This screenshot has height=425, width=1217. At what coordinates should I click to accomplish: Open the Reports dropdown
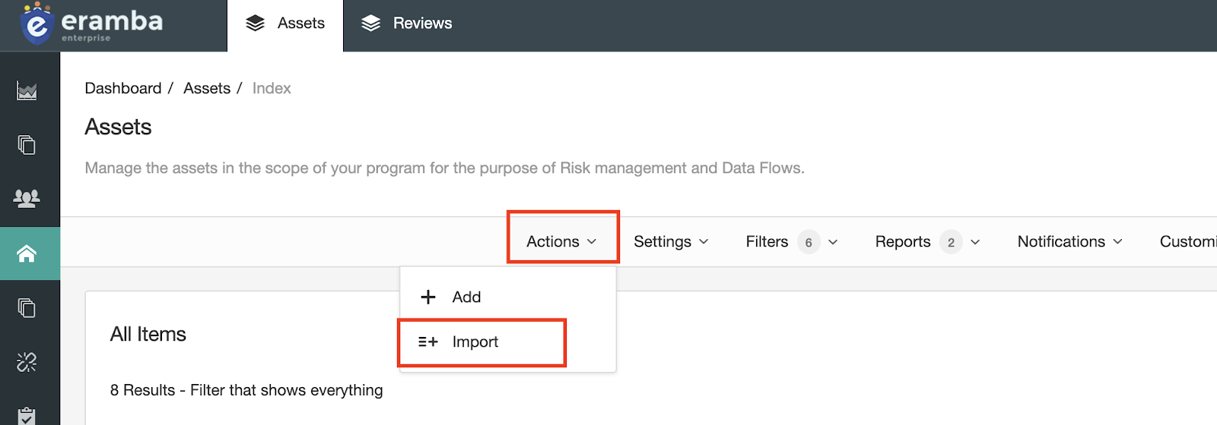coord(927,241)
